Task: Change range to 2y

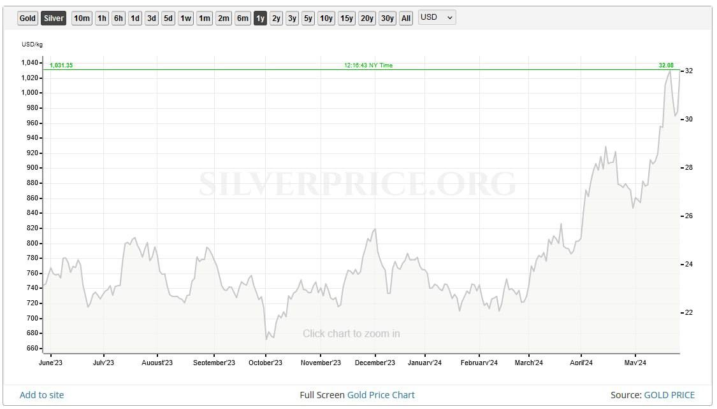Action: pos(276,18)
